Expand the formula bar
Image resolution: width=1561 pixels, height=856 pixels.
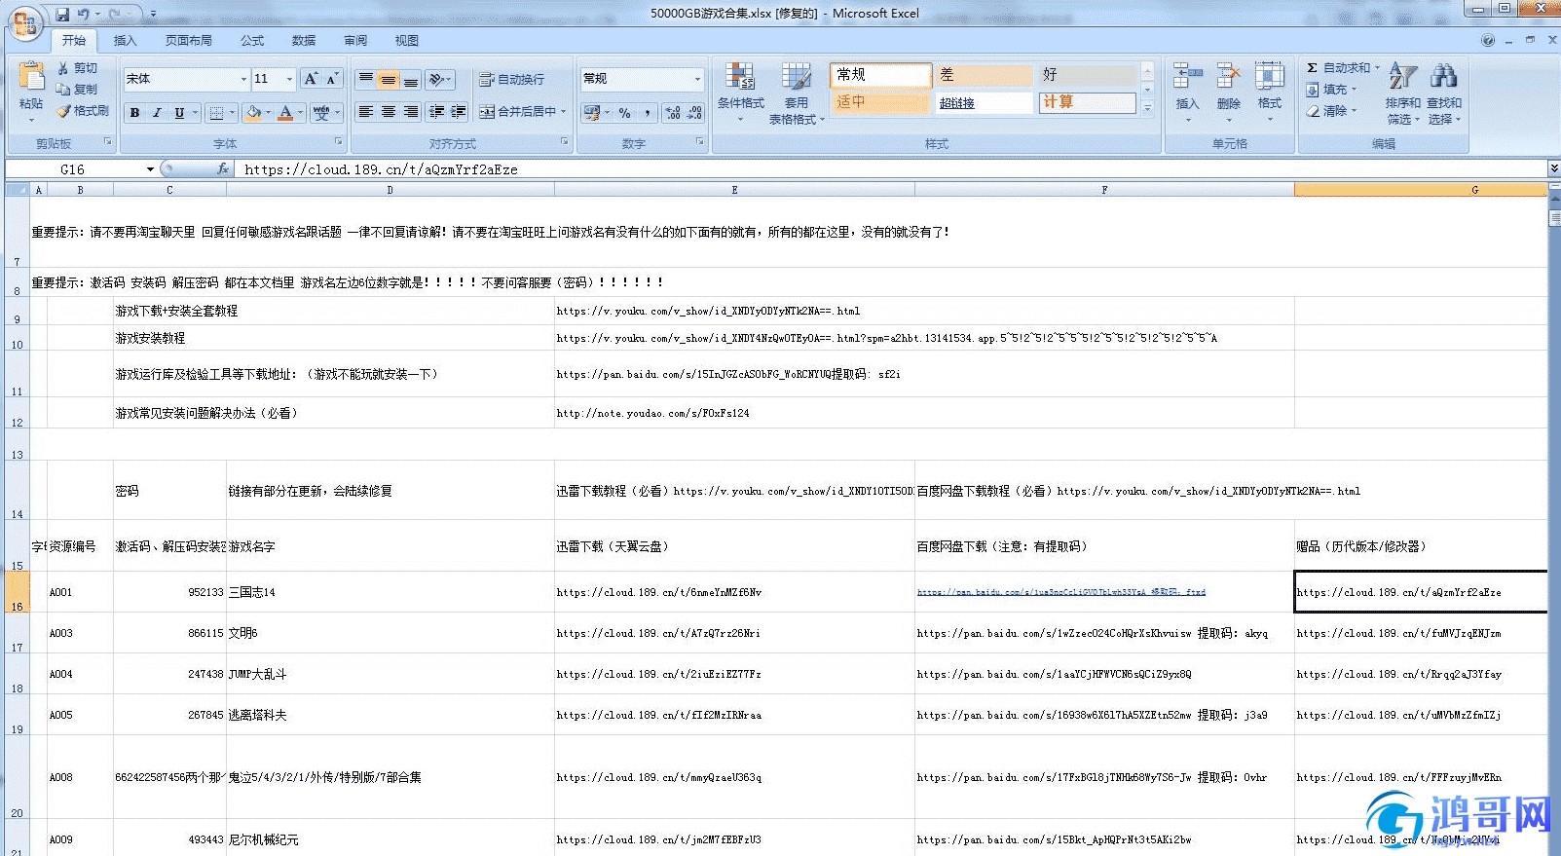pos(1553,169)
